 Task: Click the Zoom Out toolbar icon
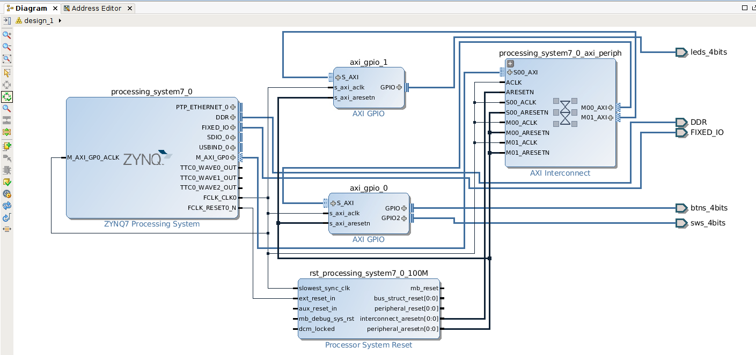click(x=7, y=47)
